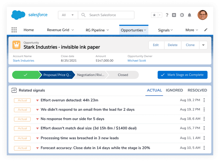The height and width of the screenshot is (162, 220).
Task: Expand the Signals tab chevron
Action: [172, 30]
